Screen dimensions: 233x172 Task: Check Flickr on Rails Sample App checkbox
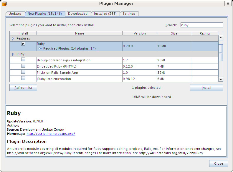coord(23,72)
